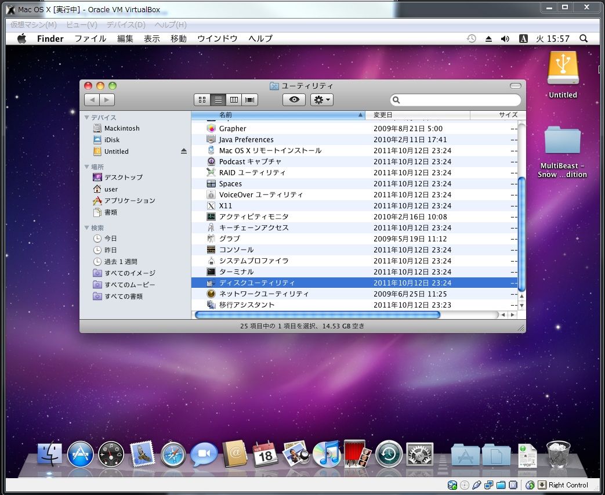Screen dimensions: 605x495
Task: Select the Java Preferences icon
Action: click(x=211, y=139)
